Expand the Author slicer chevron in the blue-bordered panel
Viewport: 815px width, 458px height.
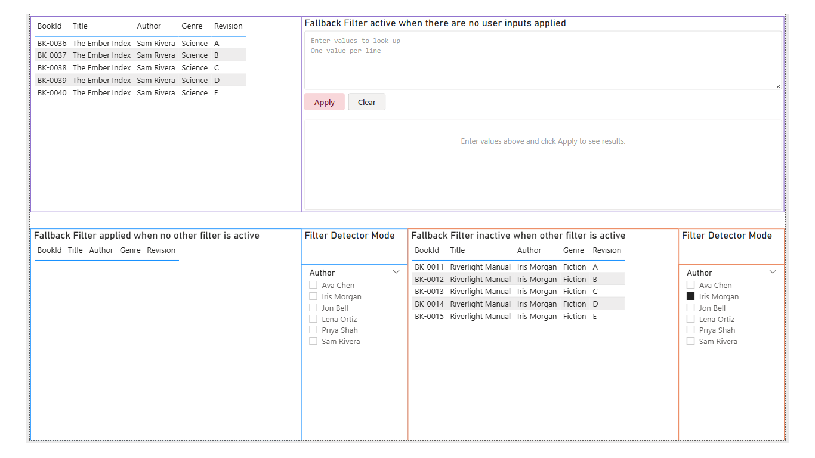coord(396,272)
